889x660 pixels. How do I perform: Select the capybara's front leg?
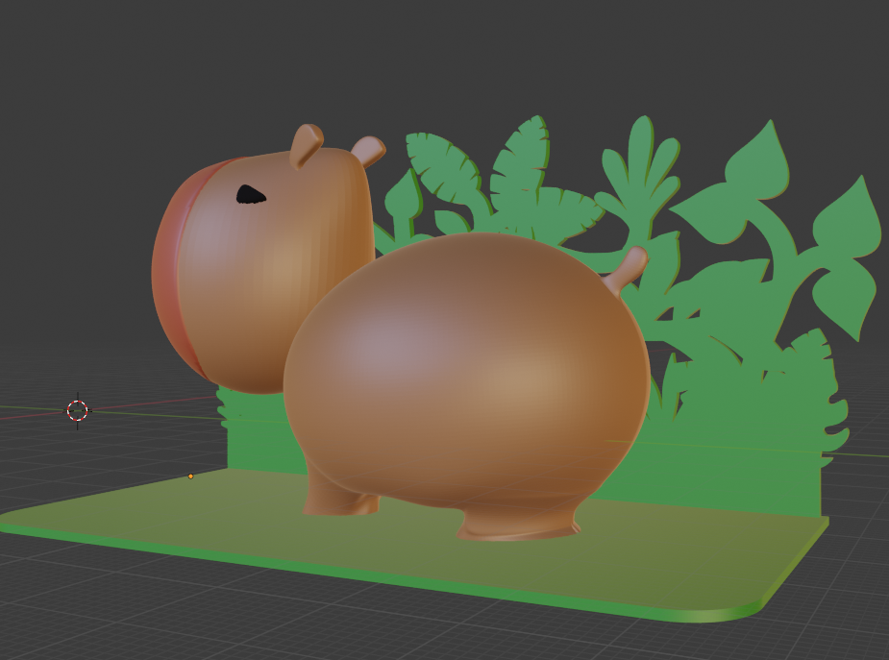tap(338, 498)
